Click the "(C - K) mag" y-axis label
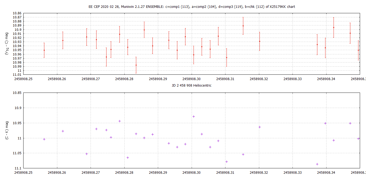 coord(7,130)
